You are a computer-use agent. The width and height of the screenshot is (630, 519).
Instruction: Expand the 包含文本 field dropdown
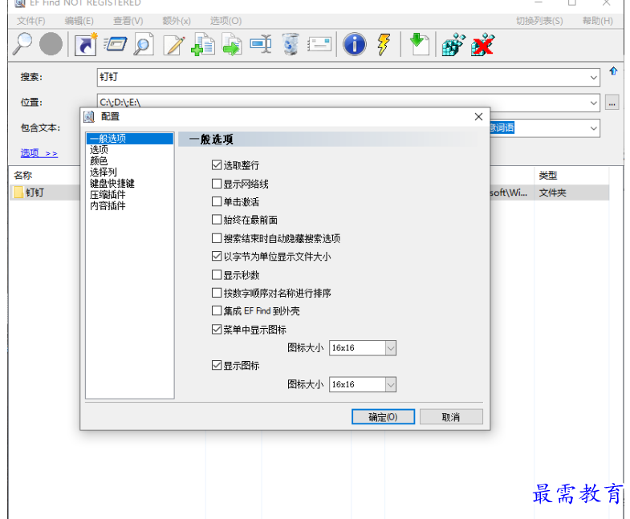593,128
